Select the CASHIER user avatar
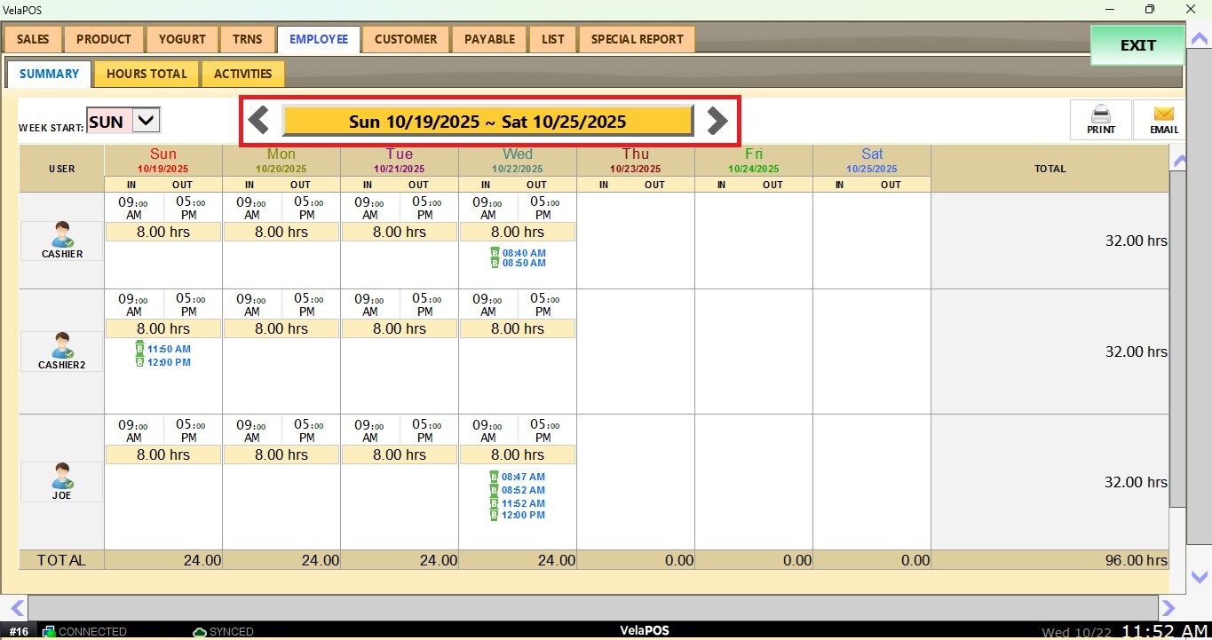 pos(62,235)
